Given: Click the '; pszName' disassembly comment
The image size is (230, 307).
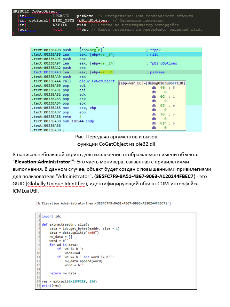Looking at the screenshot, I should point(155,72).
